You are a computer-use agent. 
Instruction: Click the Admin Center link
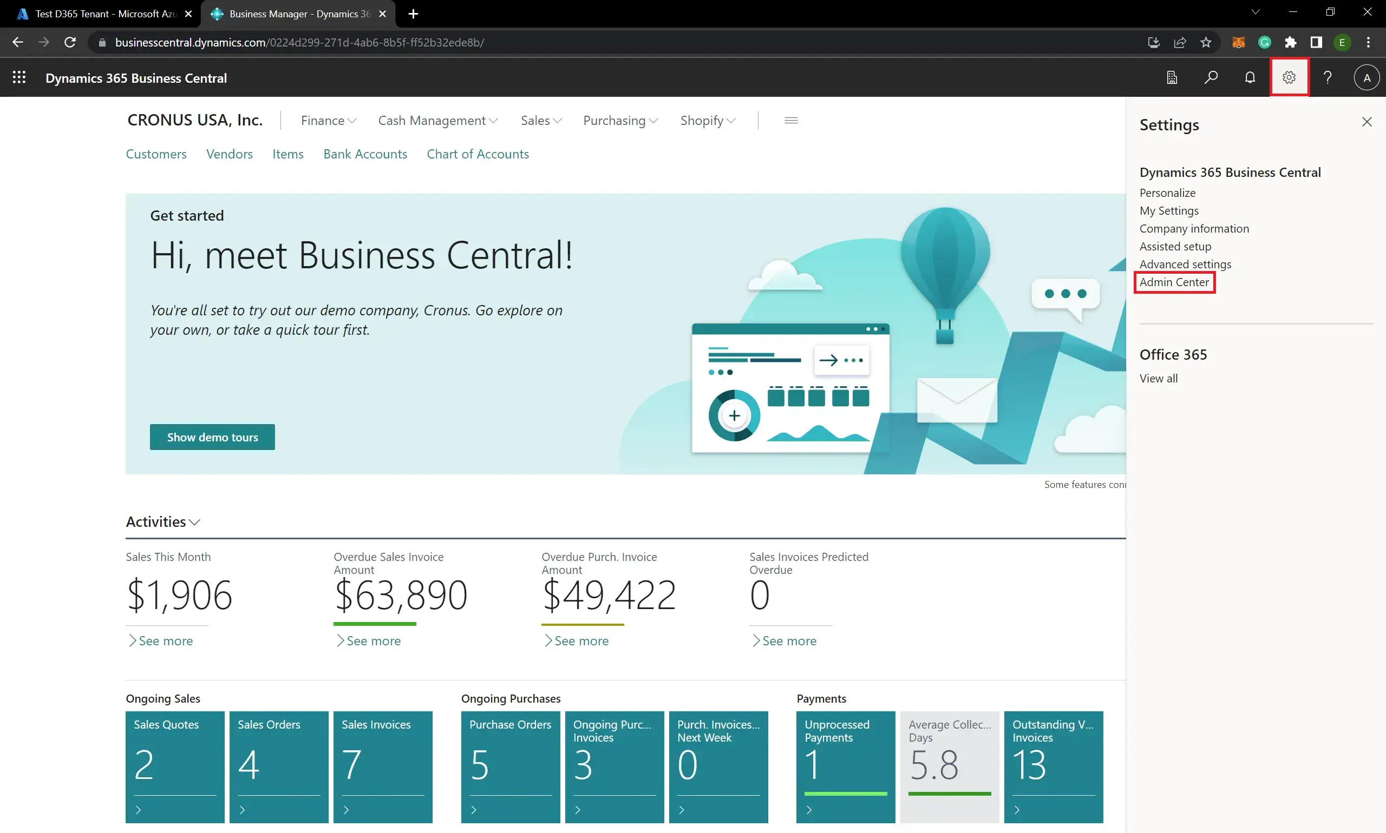(1174, 282)
